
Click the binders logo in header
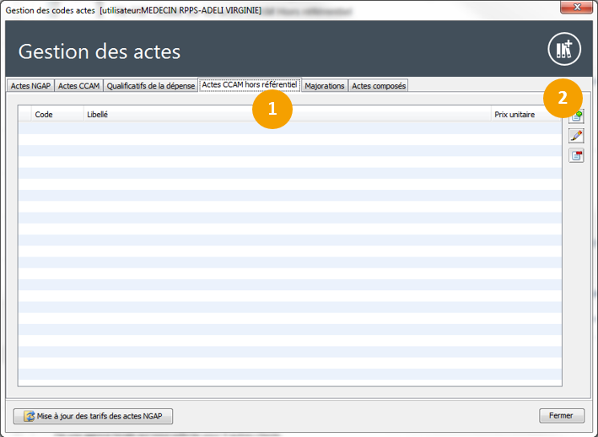pos(564,50)
